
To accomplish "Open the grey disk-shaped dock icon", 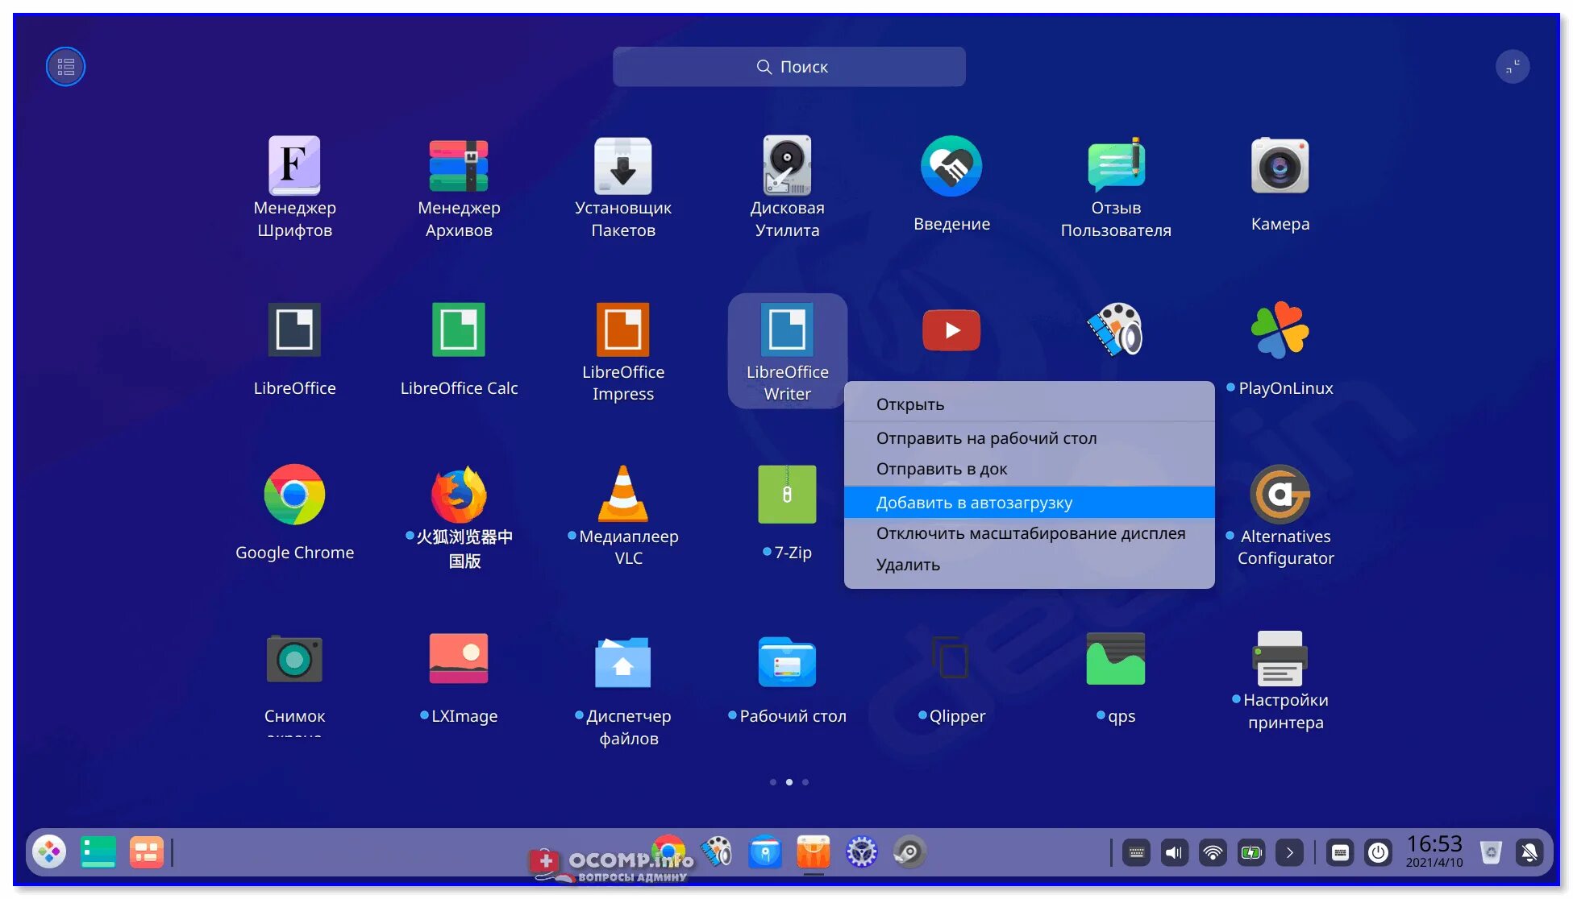I will coord(909,851).
